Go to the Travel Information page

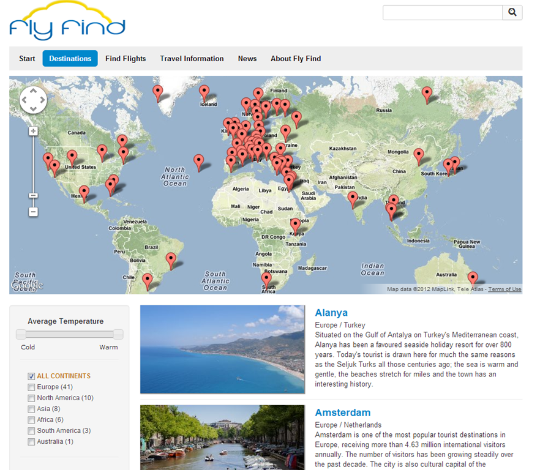point(192,59)
